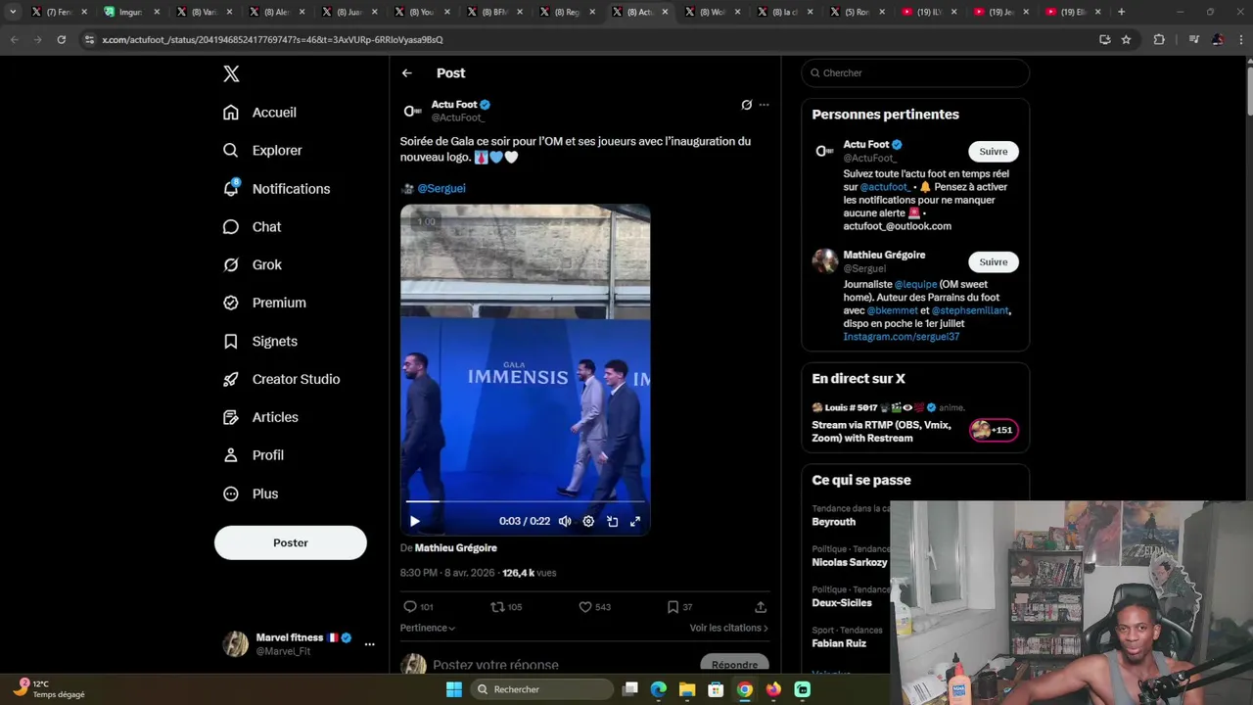1253x705 pixels.
Task: Open @Serguei mention link
Action: pyautogui.click(x=441, y=188)
